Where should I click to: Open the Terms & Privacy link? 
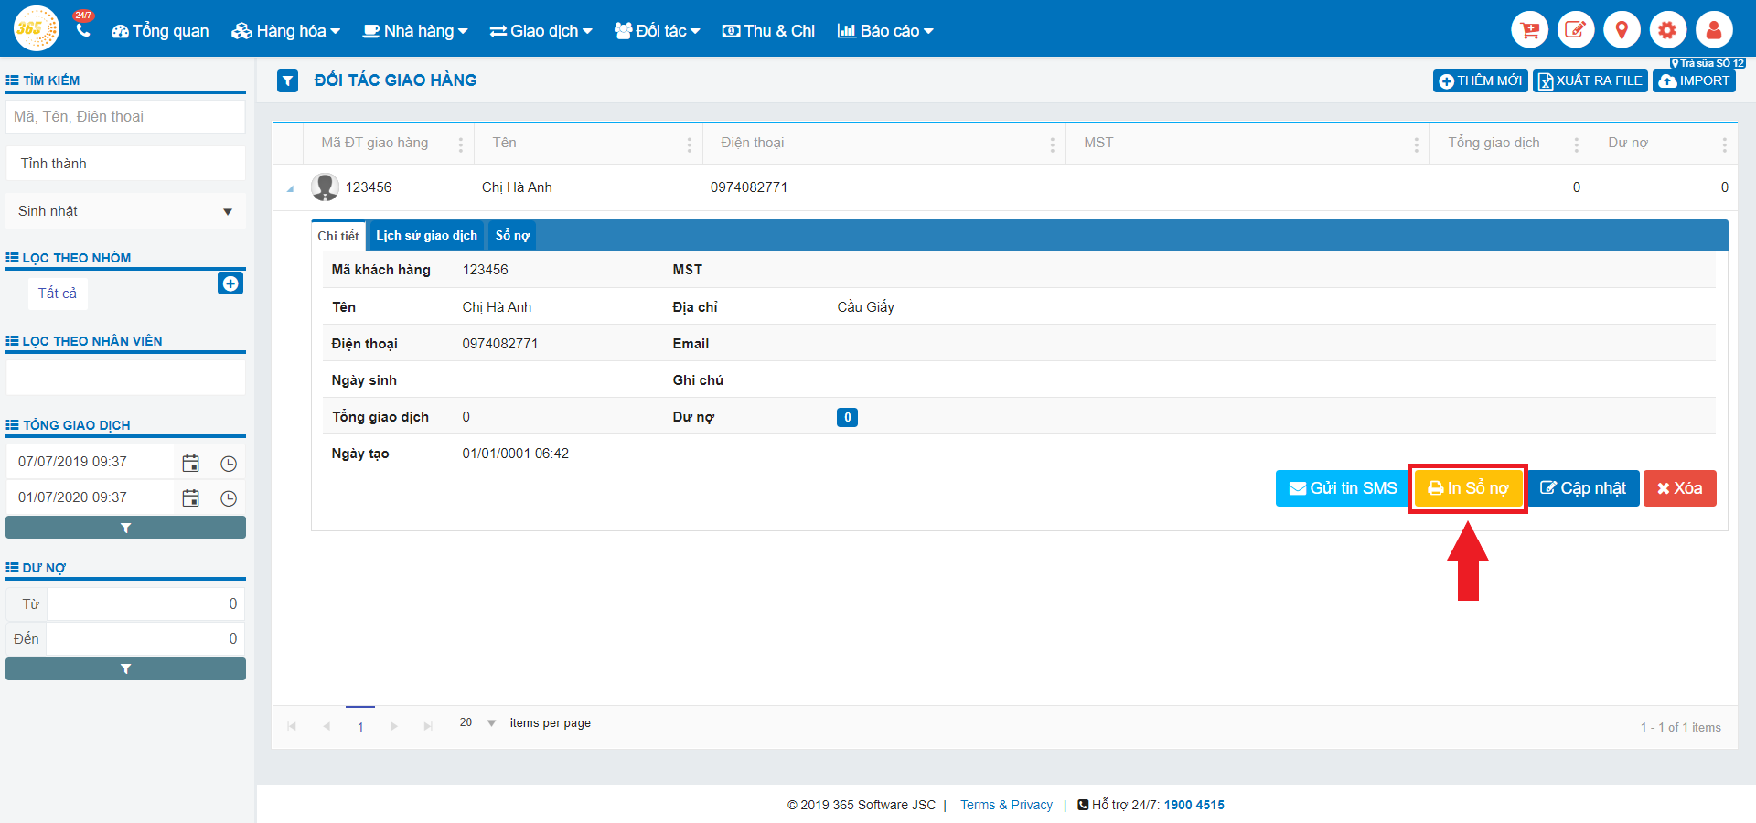1006,805
